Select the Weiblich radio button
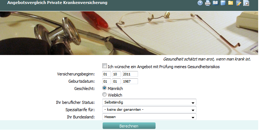260x137 pixels. pos(104,94)
